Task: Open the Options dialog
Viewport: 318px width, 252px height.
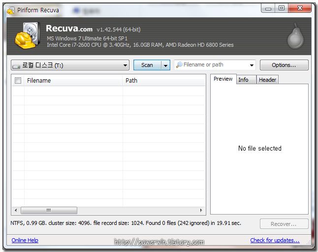Action: tap(284, 65)
